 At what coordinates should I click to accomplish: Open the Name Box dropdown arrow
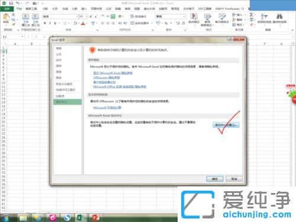(22, 37)
